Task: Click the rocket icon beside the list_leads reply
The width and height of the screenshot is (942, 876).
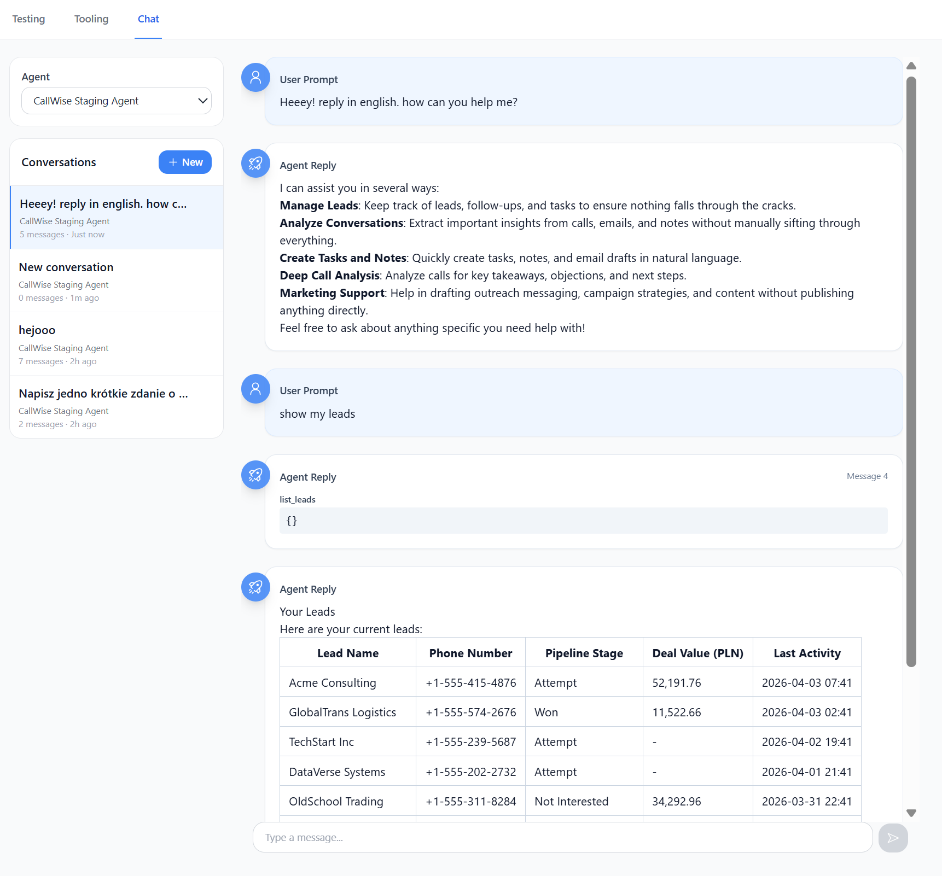Action: [255, 475]
